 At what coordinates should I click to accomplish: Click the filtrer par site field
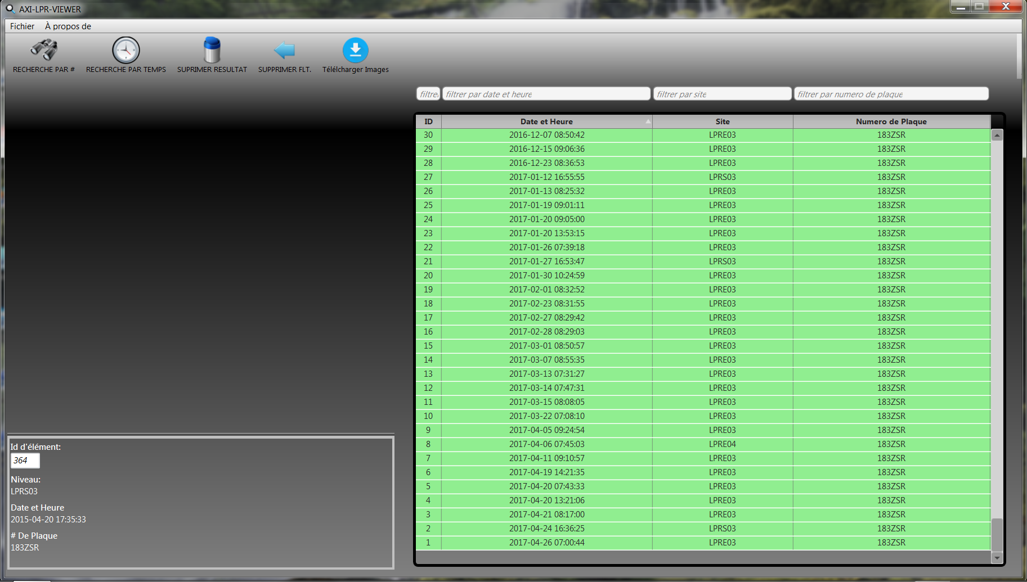pyautogui.click(x=723, y=94)
